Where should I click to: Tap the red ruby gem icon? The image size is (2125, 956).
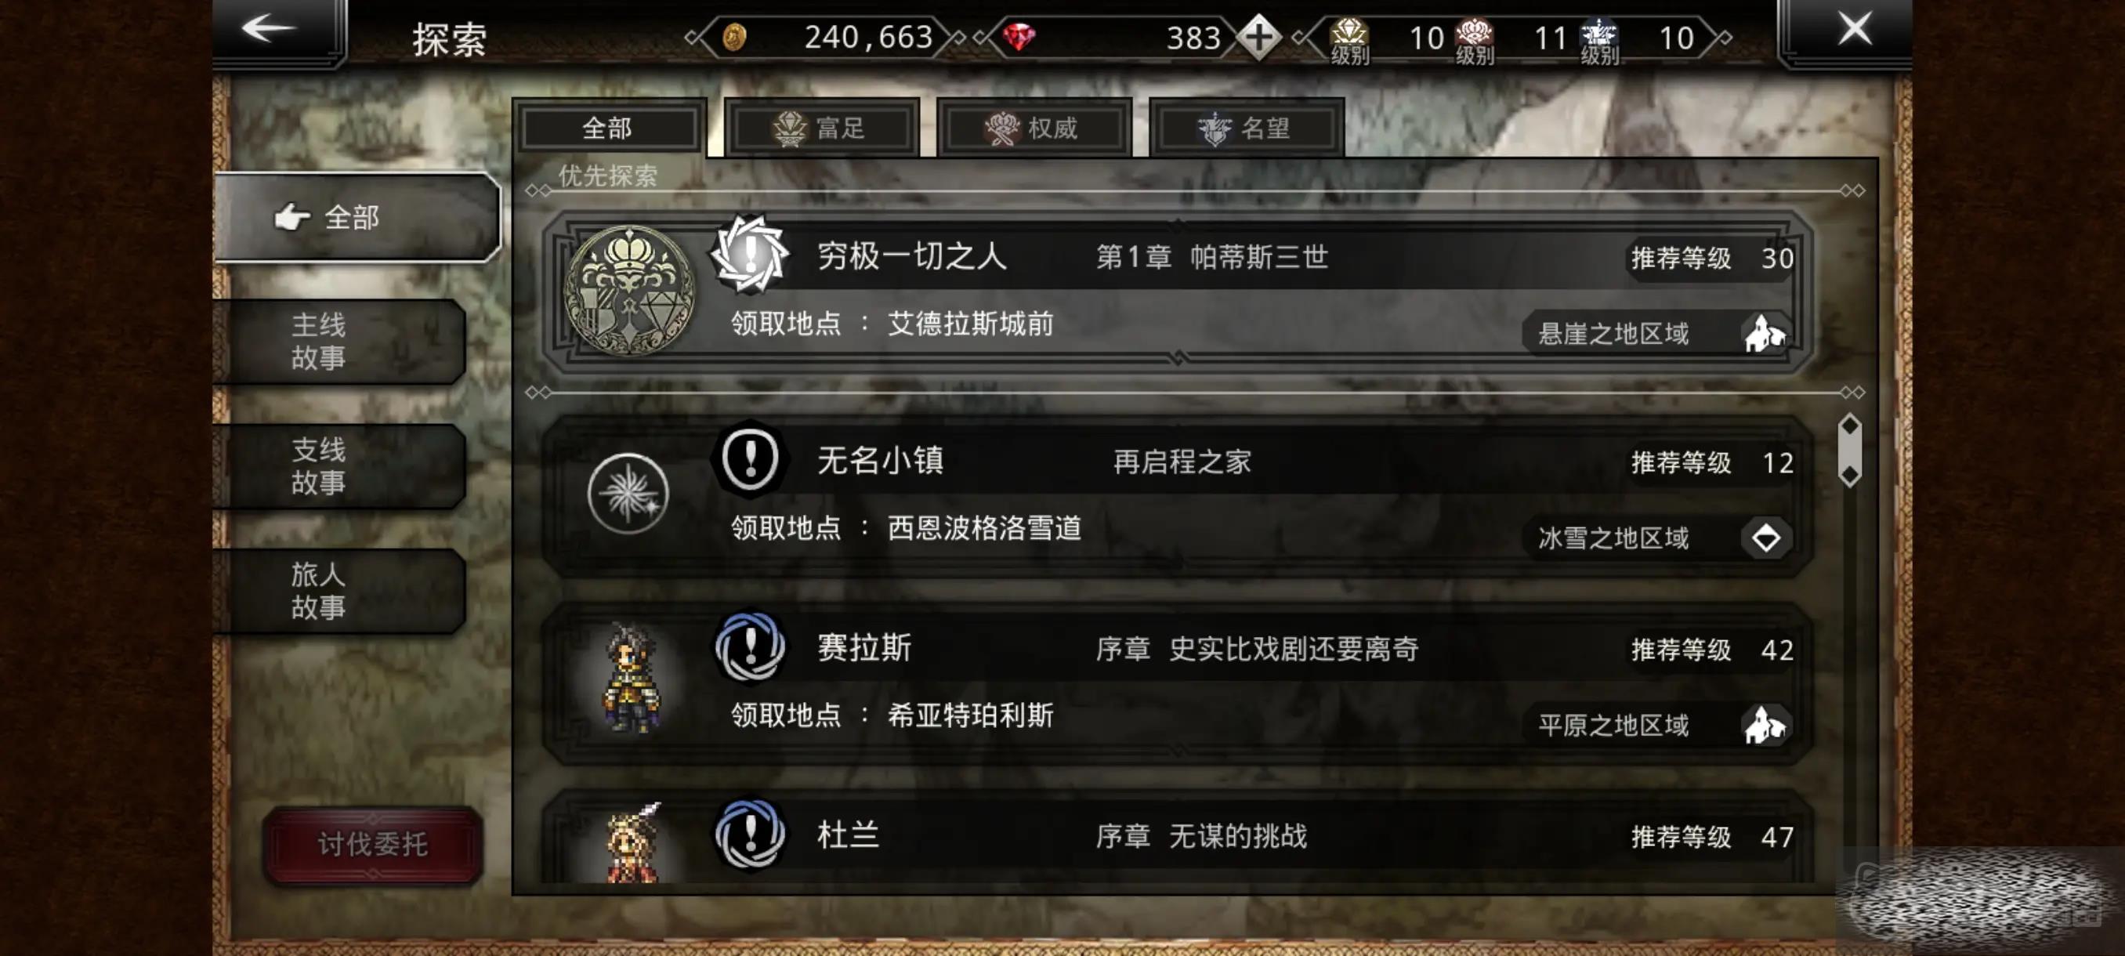tap(1019, 37)
